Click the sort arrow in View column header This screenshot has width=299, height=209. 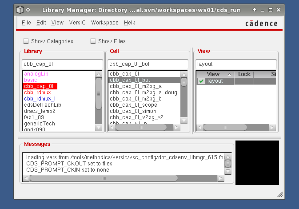[x=229, y=74]
